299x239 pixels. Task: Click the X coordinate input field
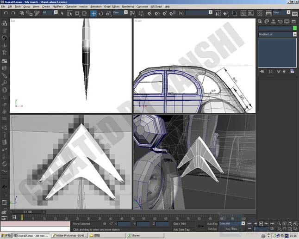pyautogui.click(x=124, y=224)
